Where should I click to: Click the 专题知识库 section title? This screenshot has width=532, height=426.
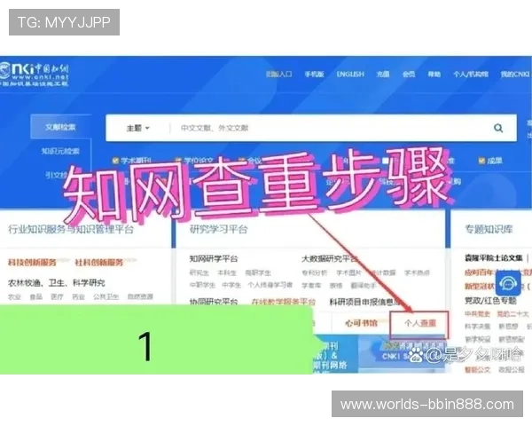tap(489, 229)
